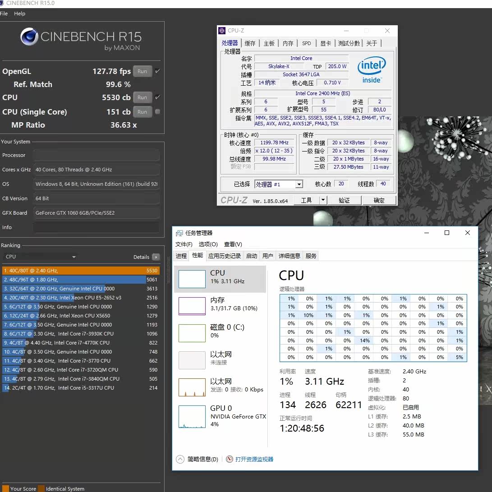The image size is (492, 492).
Task: Close the CPU-Z window
Action: coord(387,31)
